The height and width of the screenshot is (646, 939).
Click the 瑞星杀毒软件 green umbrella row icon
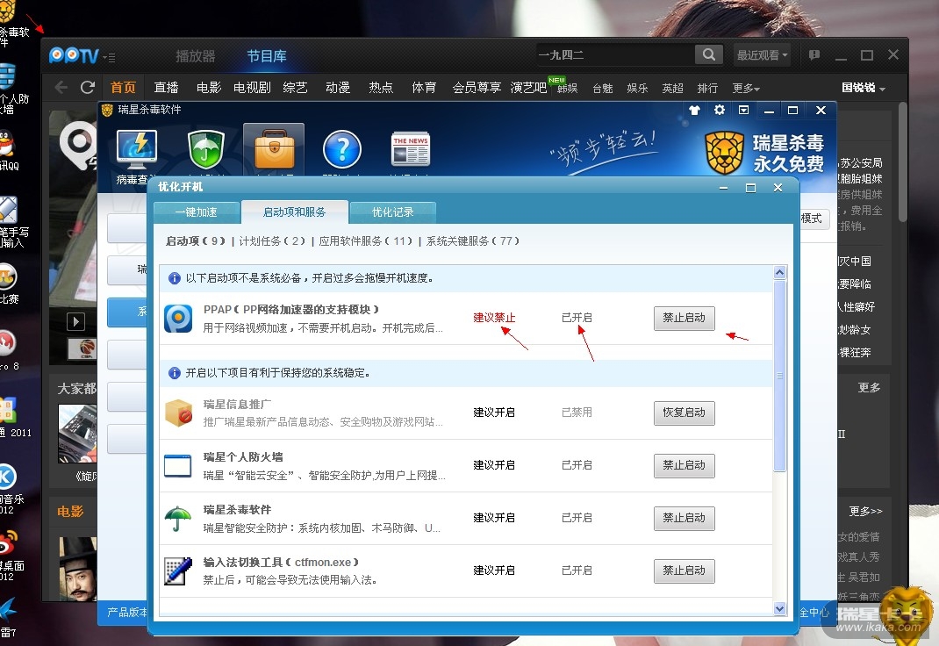click(x=178, y=519)
